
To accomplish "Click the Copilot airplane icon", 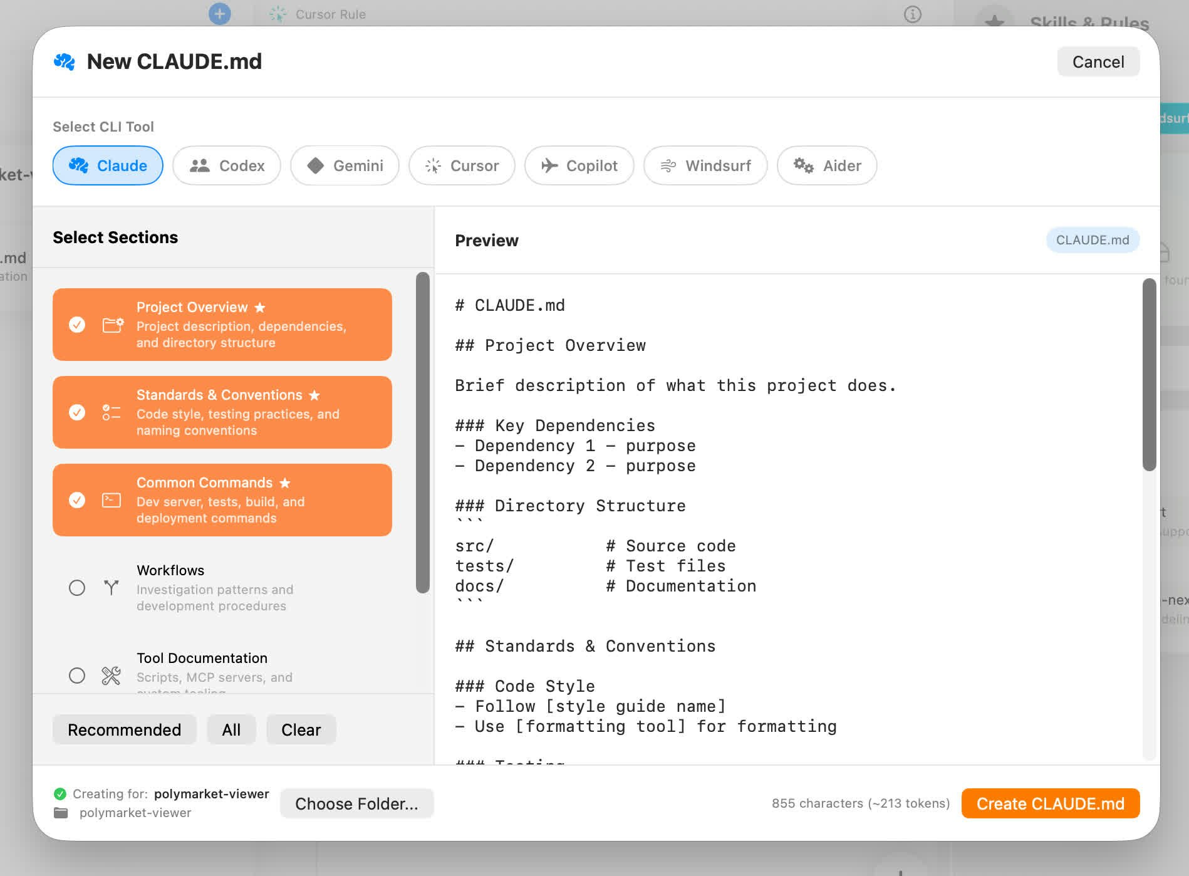I will coord(551,165).
